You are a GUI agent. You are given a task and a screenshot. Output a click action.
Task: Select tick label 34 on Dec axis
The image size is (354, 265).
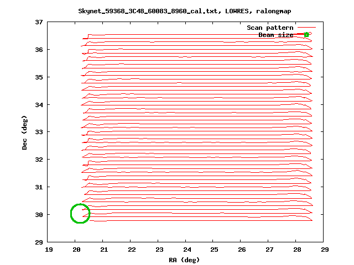click(x=39, y=105)
